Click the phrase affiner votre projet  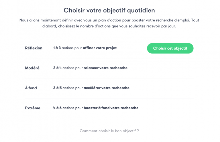100,48
